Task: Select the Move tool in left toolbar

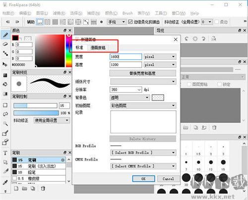Action: point(5,64)
